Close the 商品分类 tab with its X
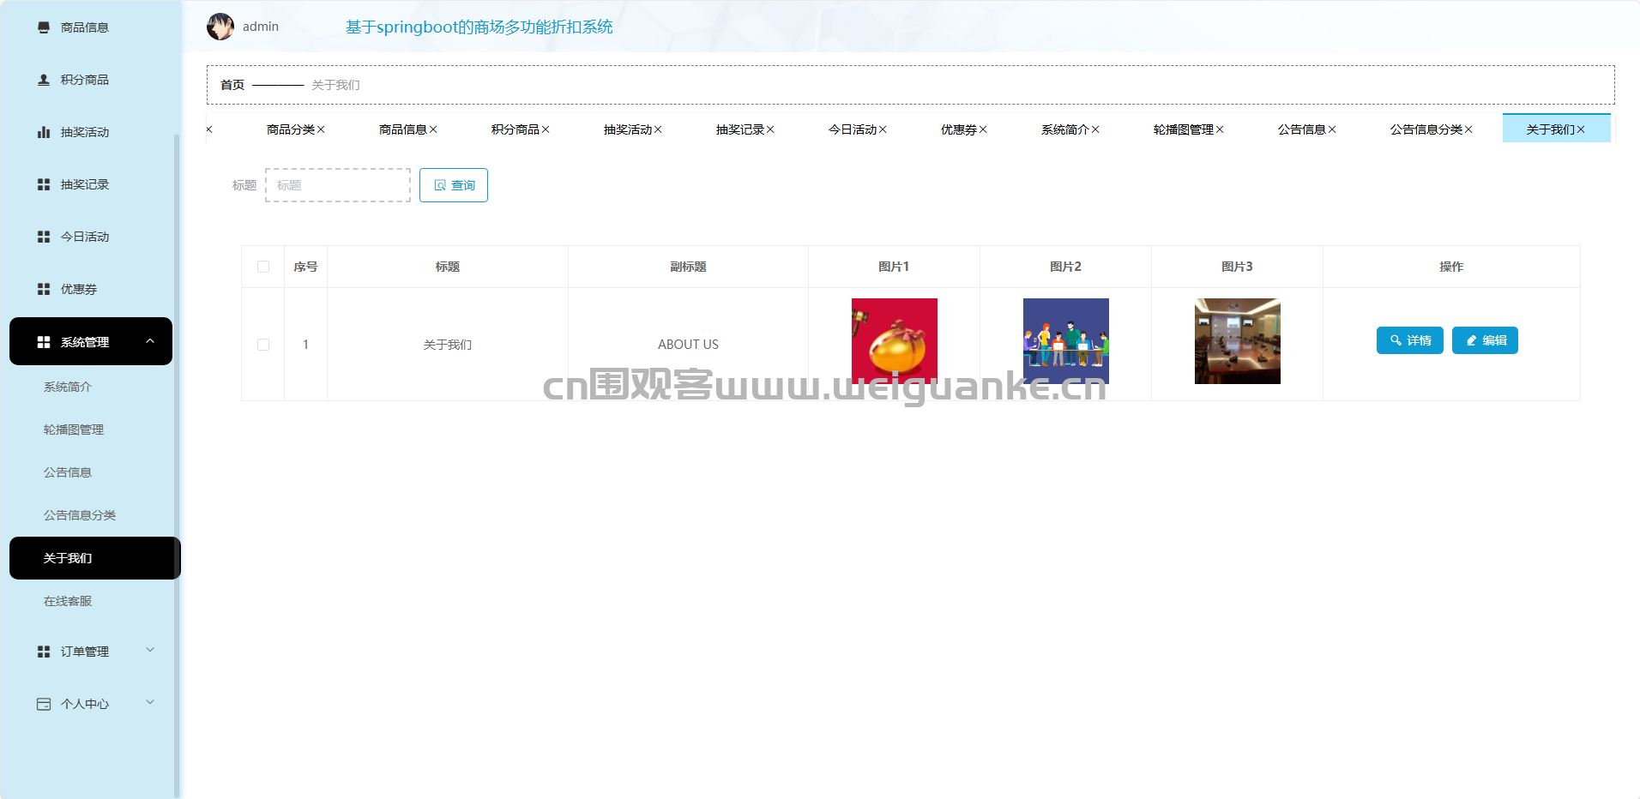This screenshot has width=1640, height=799. point(321,129)
